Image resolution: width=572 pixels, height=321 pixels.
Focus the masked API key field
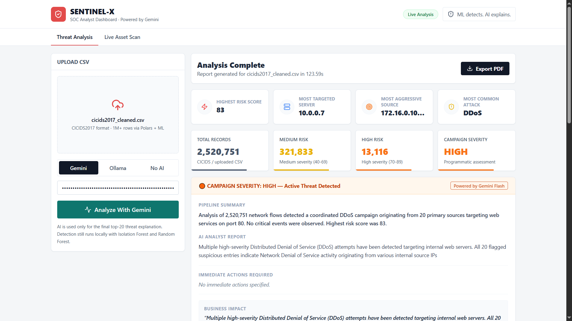[x=118, y=188]
